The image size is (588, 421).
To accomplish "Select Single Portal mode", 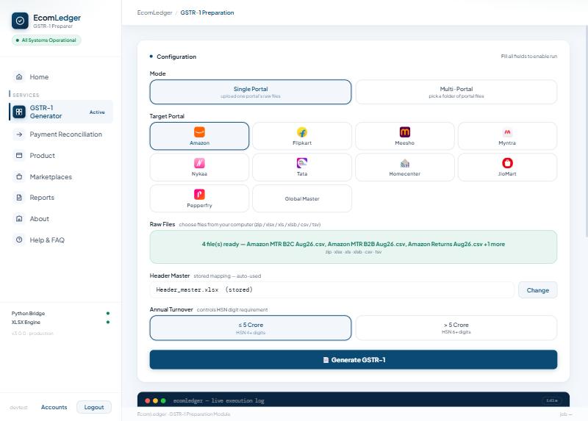I will click(251, 92).
